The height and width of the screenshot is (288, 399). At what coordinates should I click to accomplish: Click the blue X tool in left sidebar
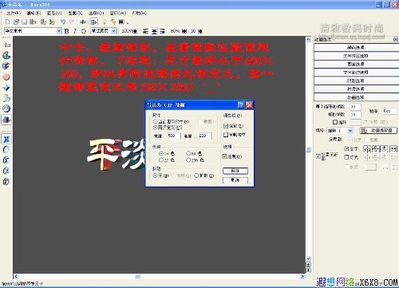click(6, 139)
